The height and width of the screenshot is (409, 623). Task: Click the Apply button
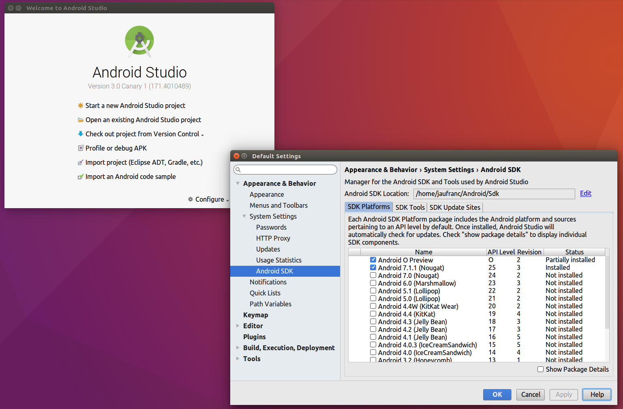pos(564,394)
